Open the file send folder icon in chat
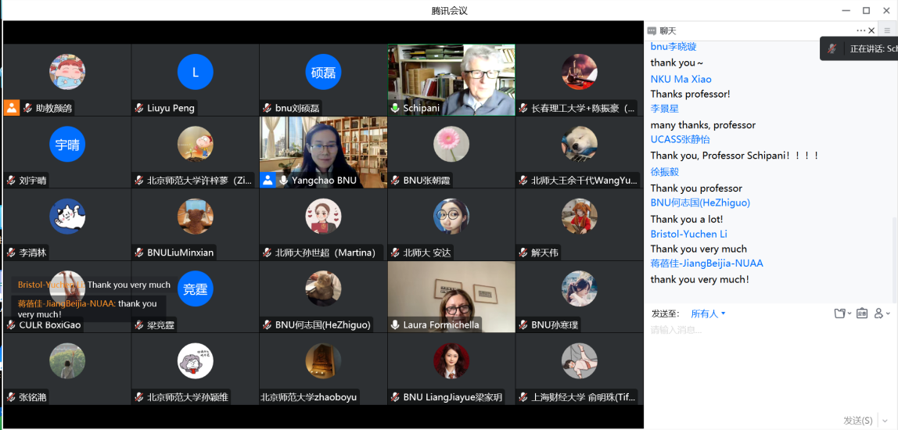The image size is (898, 430). [x=840, y=314]
